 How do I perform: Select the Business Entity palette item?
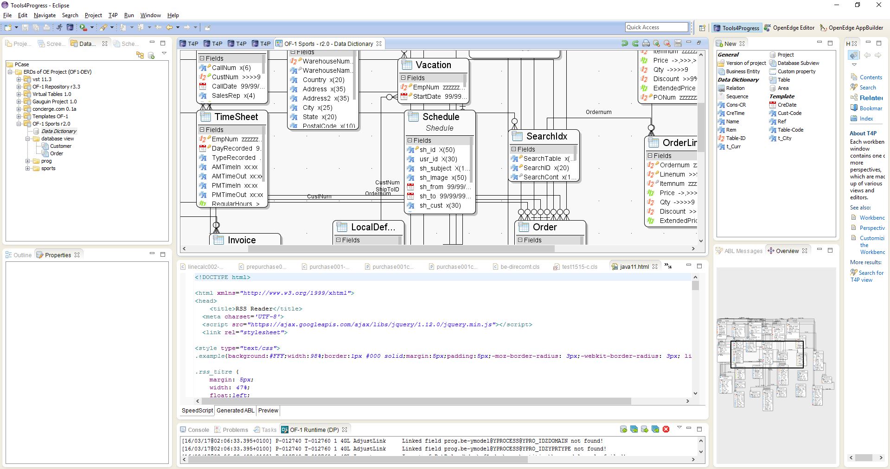coord(739,71)
